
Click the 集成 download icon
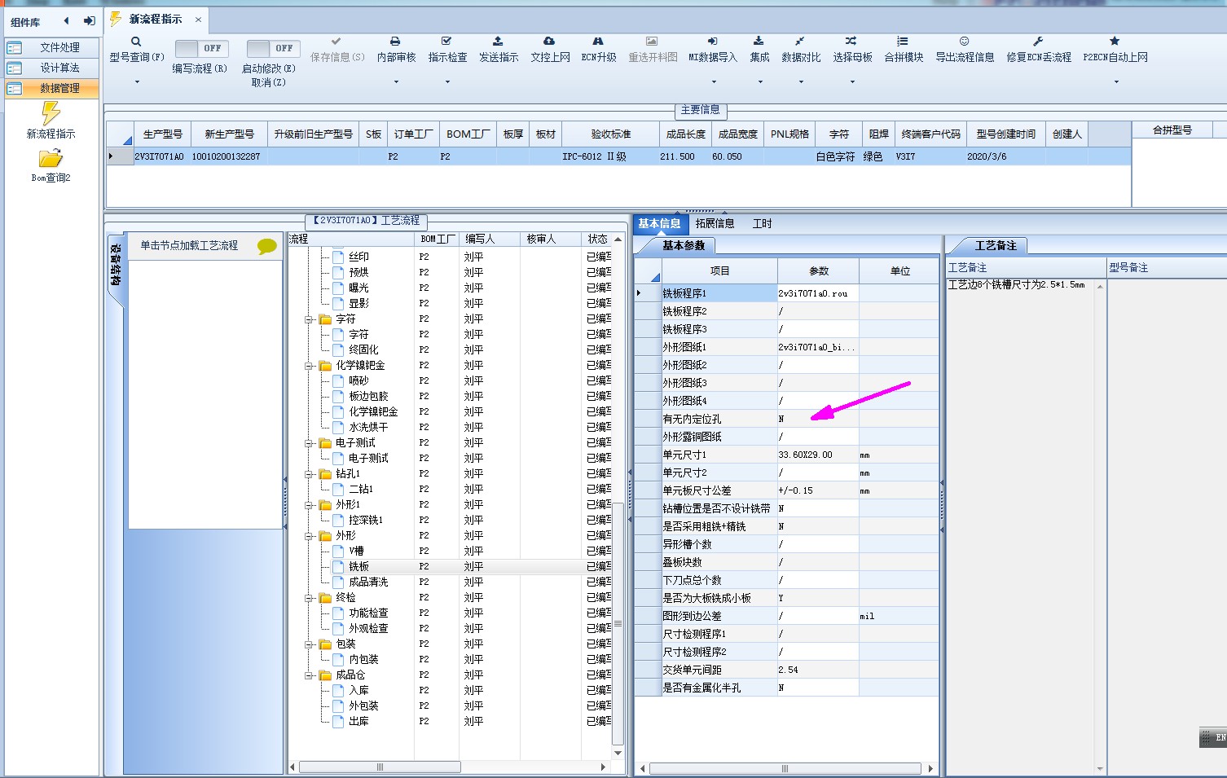(759, 41)
